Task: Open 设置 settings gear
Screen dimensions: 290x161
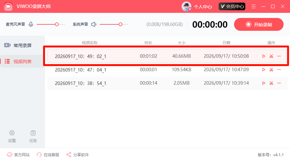Action: click(x=12, y=137)
